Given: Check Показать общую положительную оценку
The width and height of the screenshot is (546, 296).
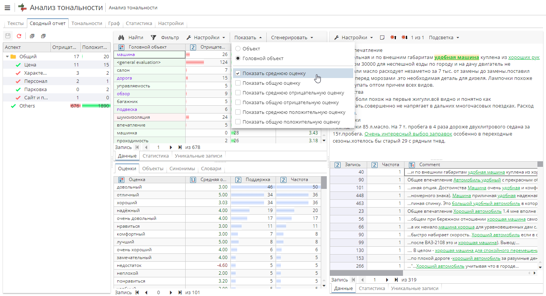Looking at the screenshot, I should click(x=238, y=122).
